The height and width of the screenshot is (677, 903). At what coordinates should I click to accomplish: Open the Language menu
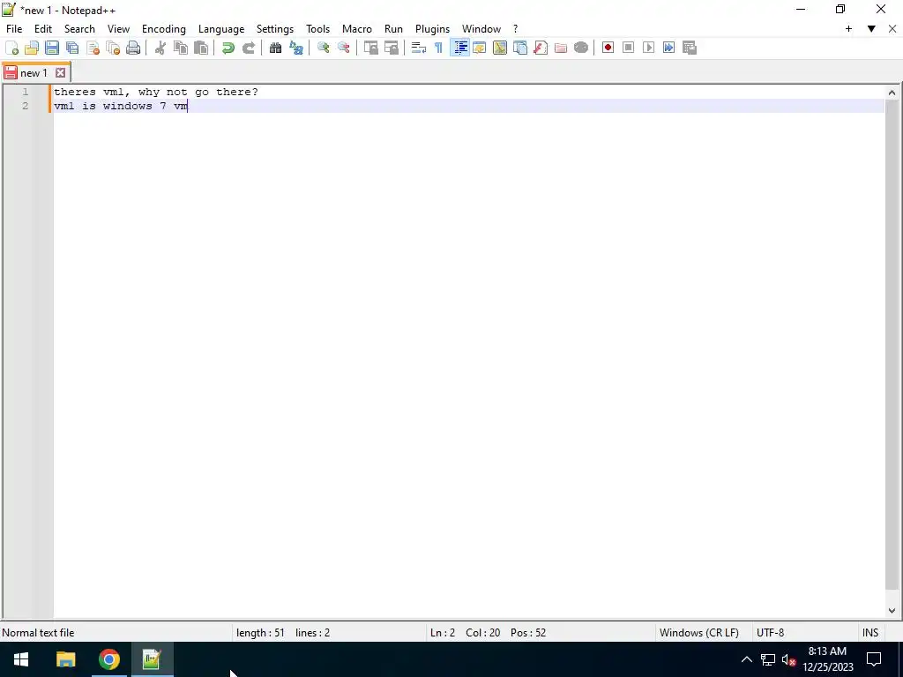tap(221, 29)
